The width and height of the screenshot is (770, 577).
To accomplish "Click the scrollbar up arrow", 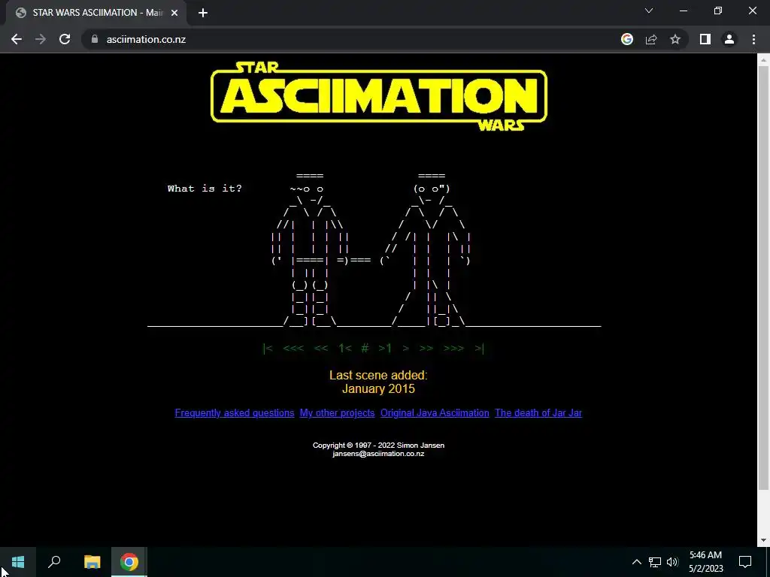I will (x=763, y=60).
